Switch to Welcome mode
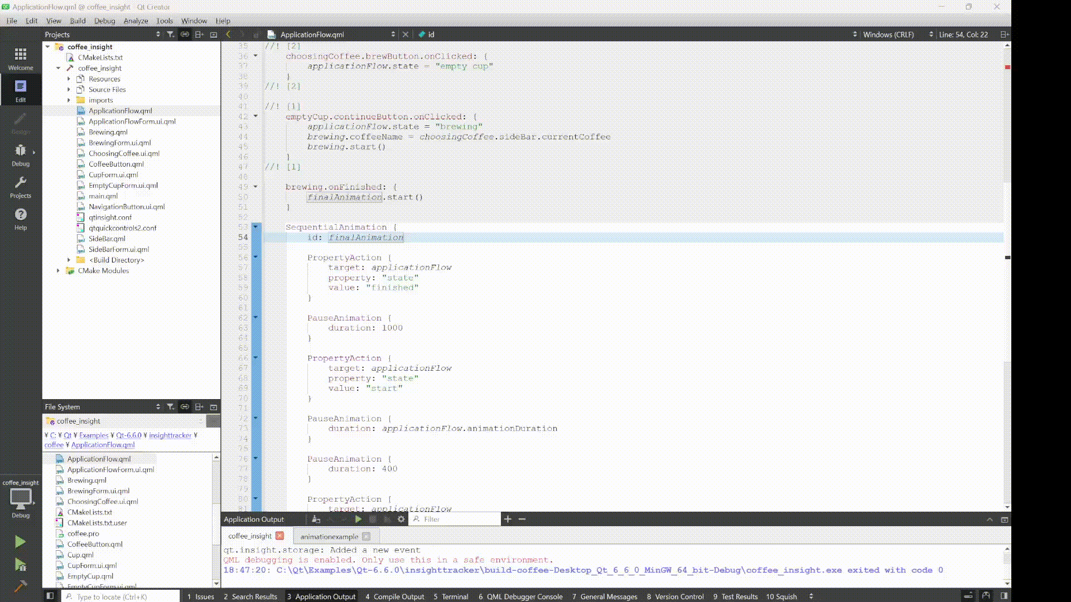The image size is (1071, 602). coord(20,59)
